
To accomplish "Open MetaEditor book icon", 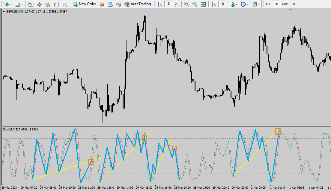I will (x=102, y=4).
